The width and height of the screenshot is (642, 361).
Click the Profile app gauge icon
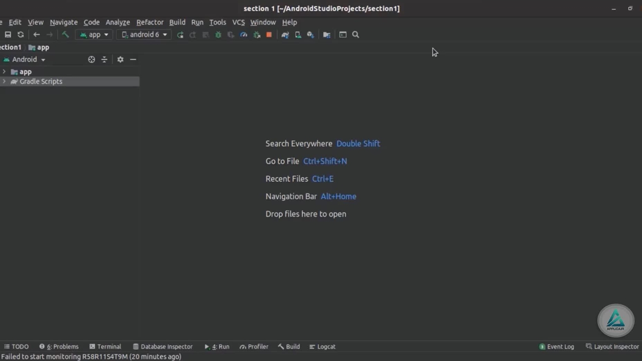click(x=244, y=35)
